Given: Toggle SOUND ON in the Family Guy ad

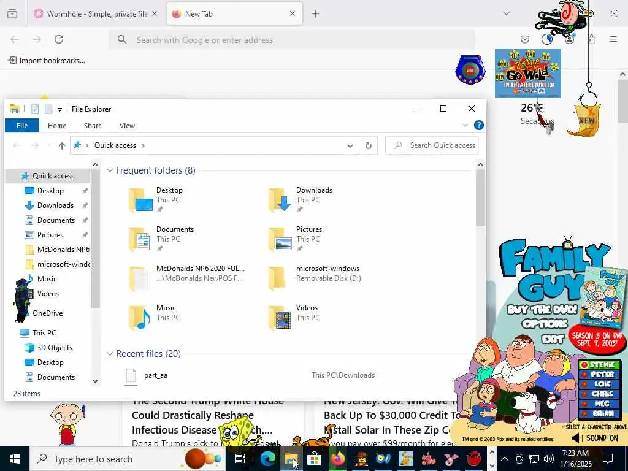Looking at the screenshot, I should click(x=595, y=438).
